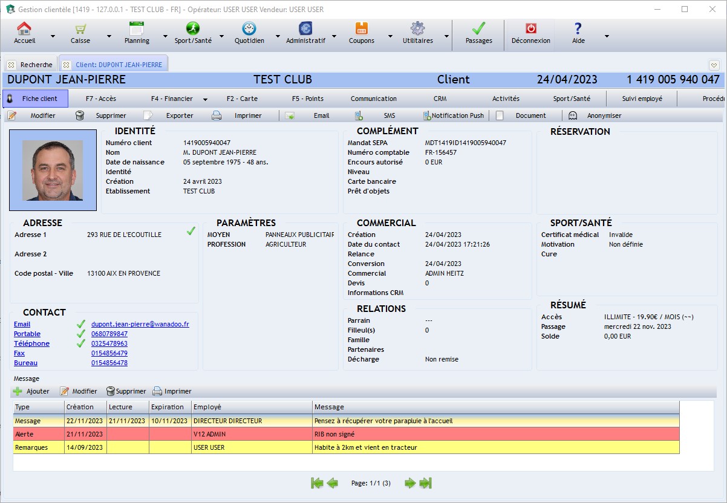Click the Déconnexion power icon
Viewport: 727px width, 503px height.
tap(530, 29)
